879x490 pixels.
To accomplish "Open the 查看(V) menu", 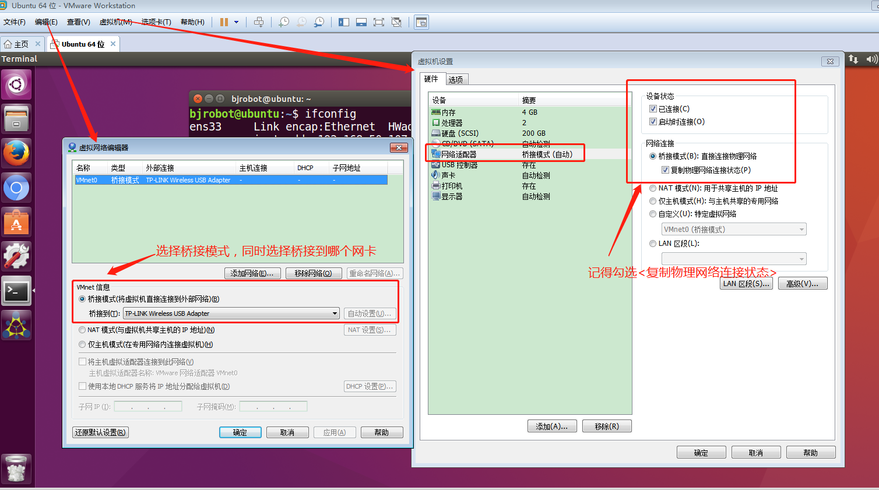I will point(78,22).
